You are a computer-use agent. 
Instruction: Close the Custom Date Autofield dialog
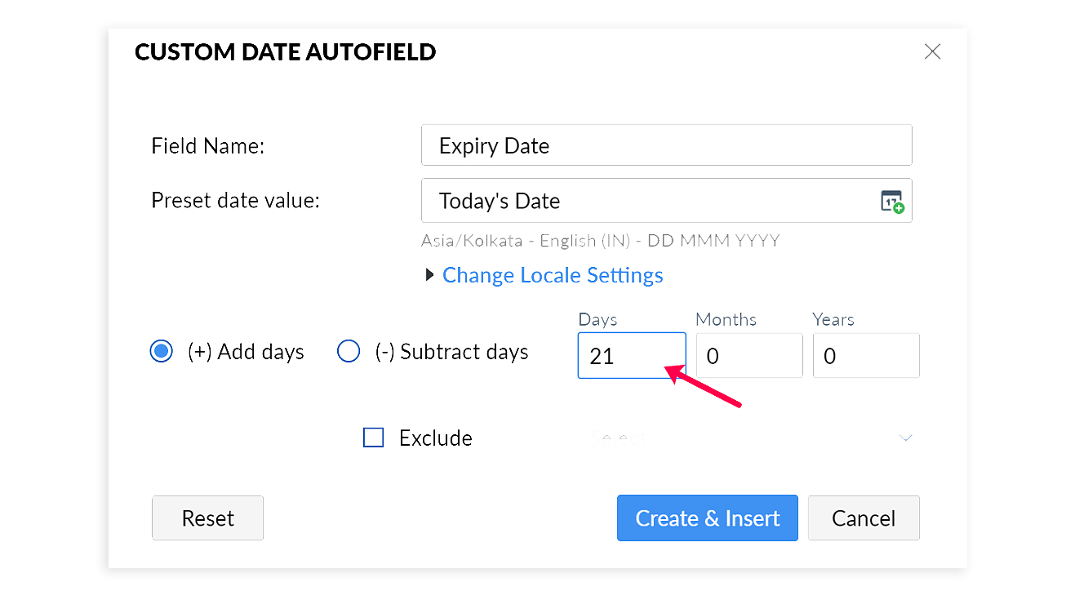tap(932, 51)
